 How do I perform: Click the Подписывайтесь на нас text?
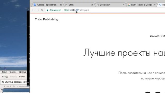142,73
